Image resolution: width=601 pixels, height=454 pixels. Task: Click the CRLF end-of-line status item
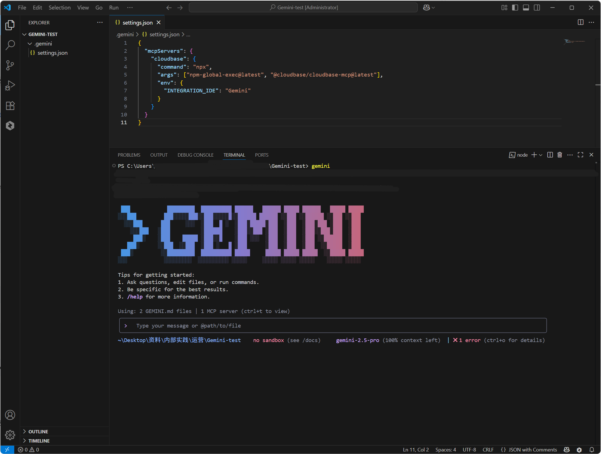click(488, 450)
